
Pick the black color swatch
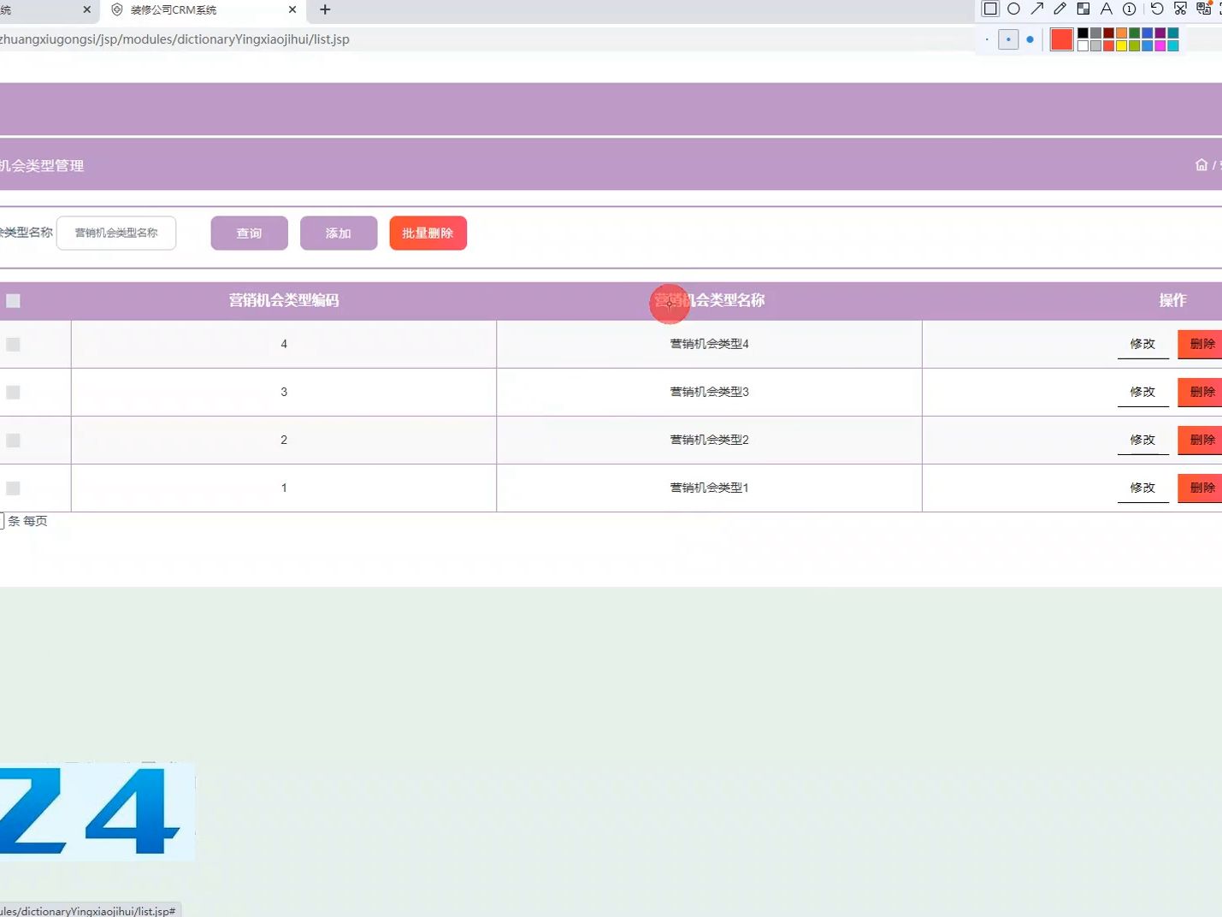pos(1083,33)
